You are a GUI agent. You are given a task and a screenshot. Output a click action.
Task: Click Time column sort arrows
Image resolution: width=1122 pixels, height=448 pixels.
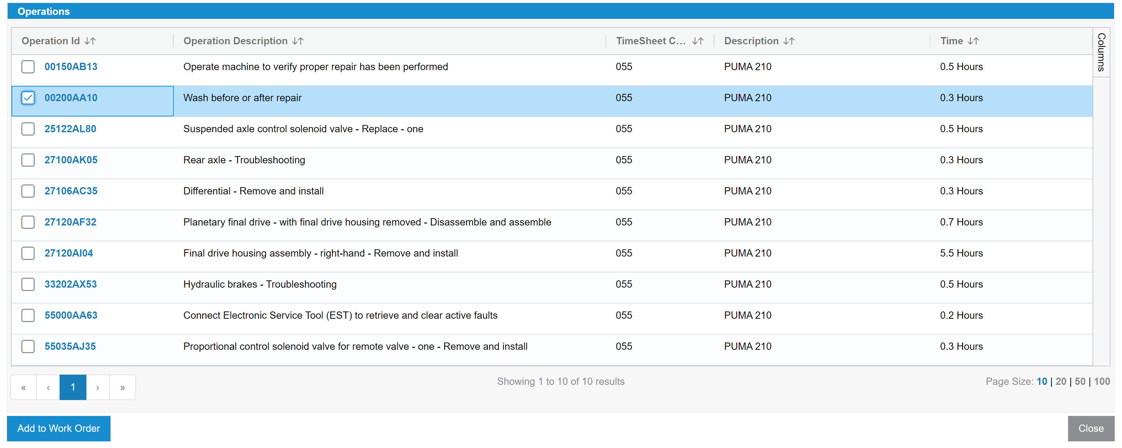[x=973, y=41]
